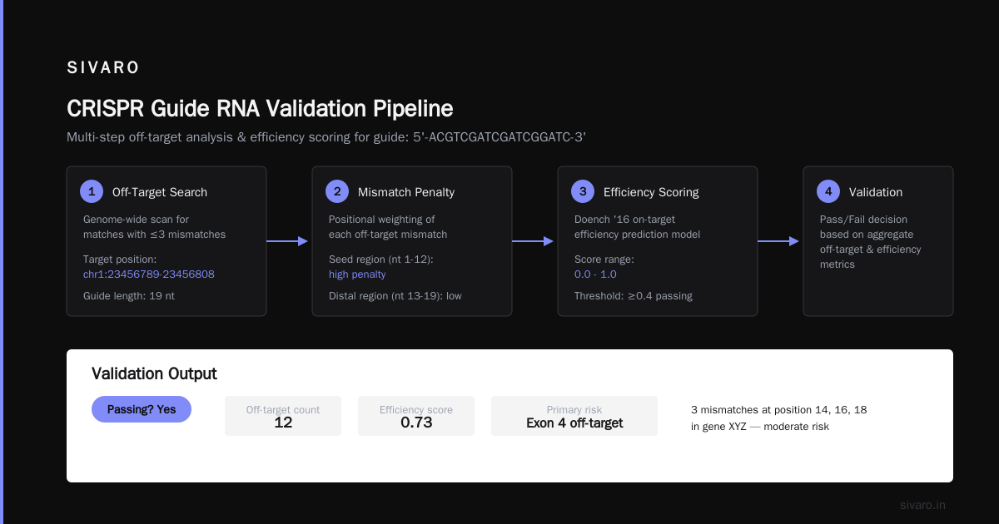The image size is (999, 524).
Task: Open the sivaro.in link
Action: pos(922,505)
